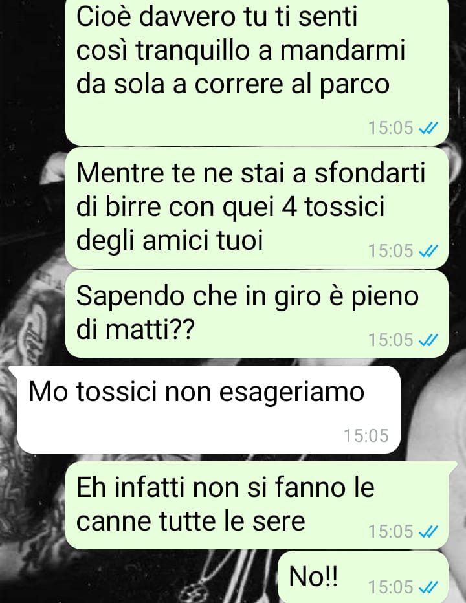The height and width of the screenshot is (603, 466).
Task: Tap the read-receipt ticks on 'correre al parco' message
Action: click(x=428, y=127)
